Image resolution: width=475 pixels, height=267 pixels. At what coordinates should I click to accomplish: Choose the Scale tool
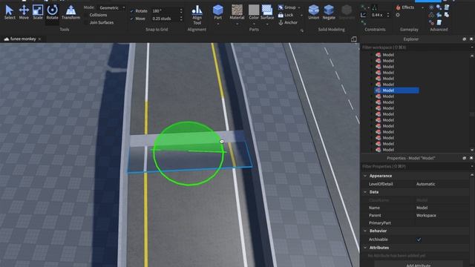[38, 13]
